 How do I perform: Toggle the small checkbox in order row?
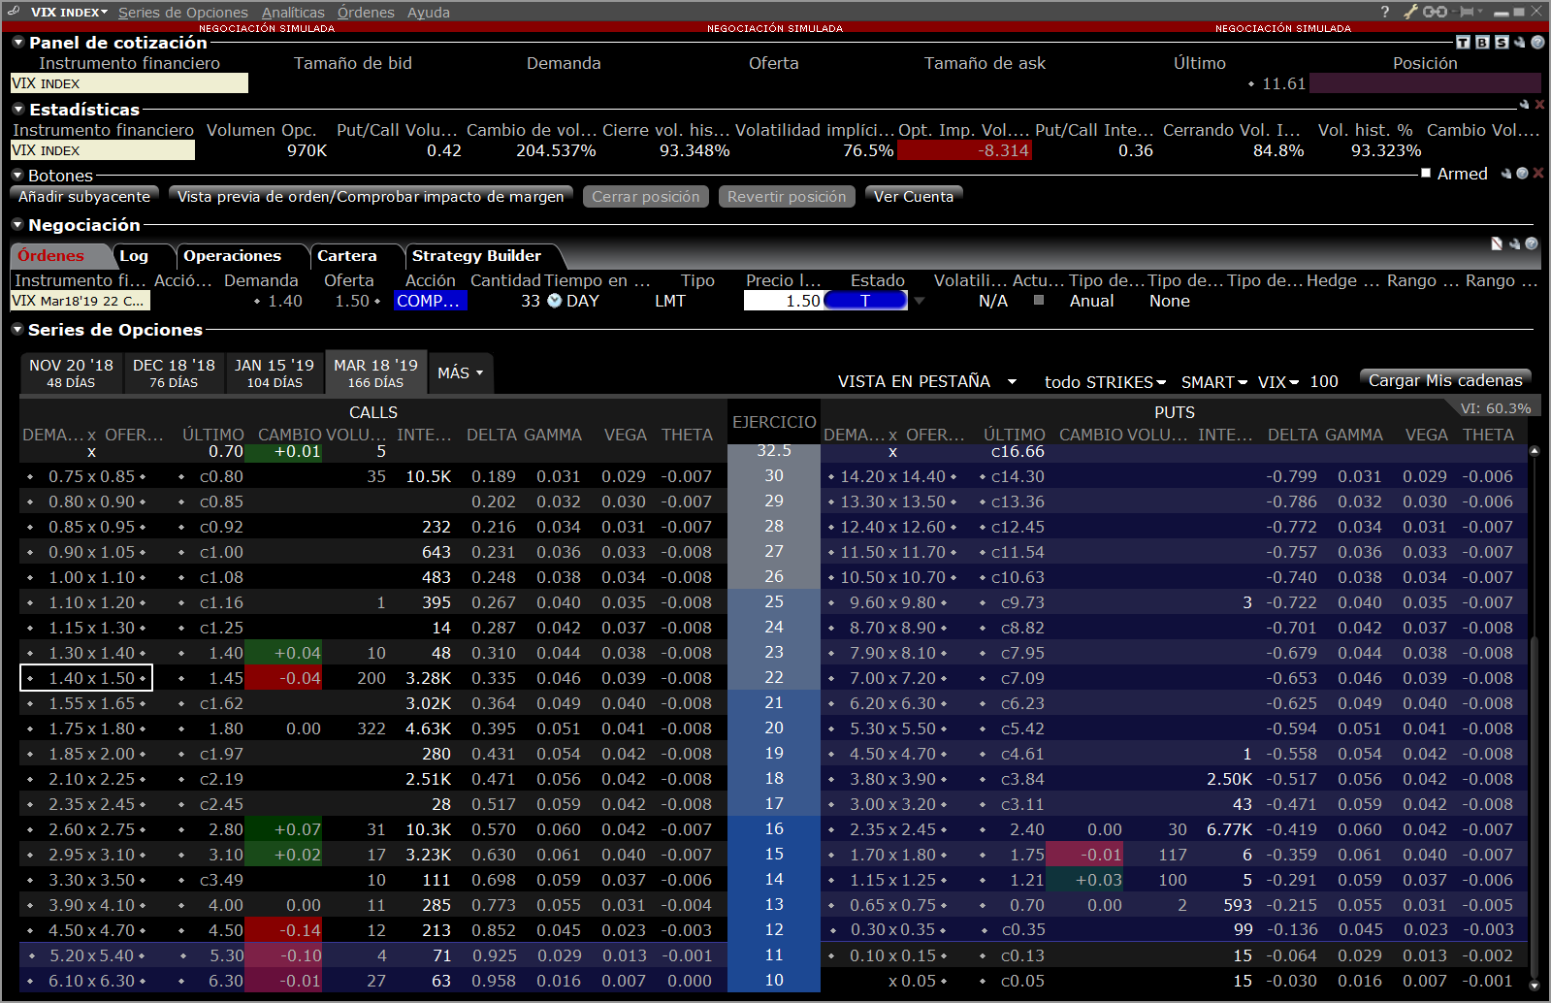tap(1039, 301)
